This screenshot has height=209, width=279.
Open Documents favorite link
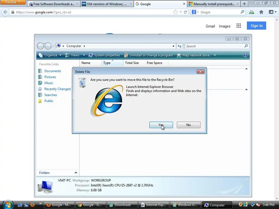[x=53, y=71]
